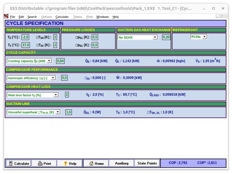This screenshot has height=174, width=232.
Task: Click the T2 : 69,7 [°C] value
Action: point(126,94)
